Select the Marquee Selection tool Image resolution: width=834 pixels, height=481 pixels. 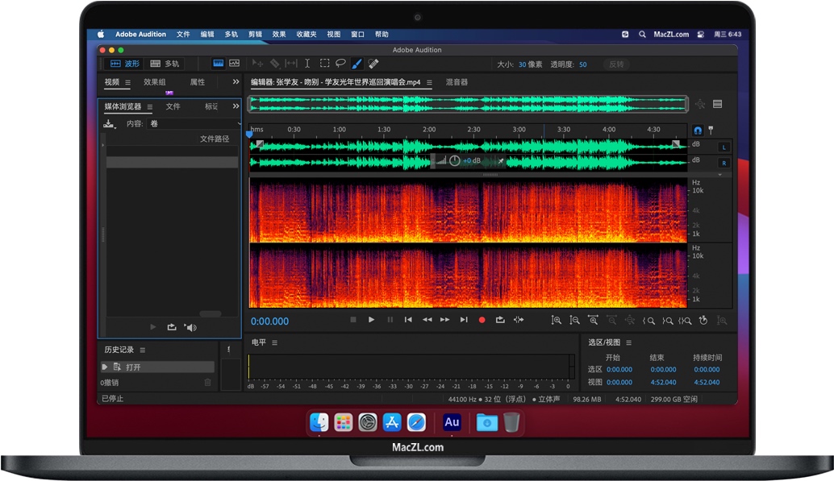pos(323,64)
